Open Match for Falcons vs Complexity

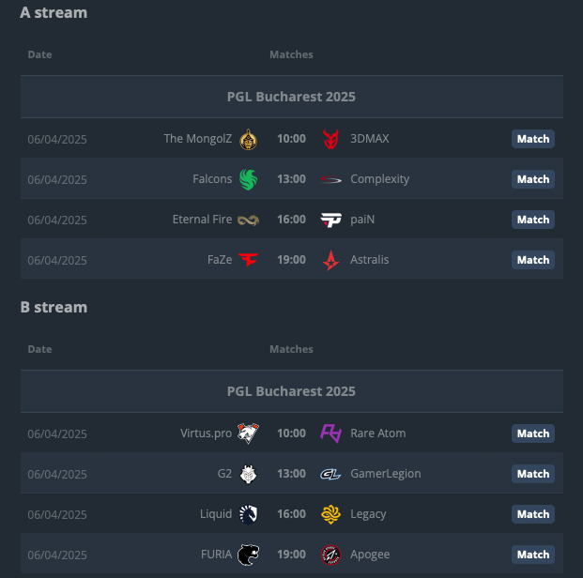532,179
